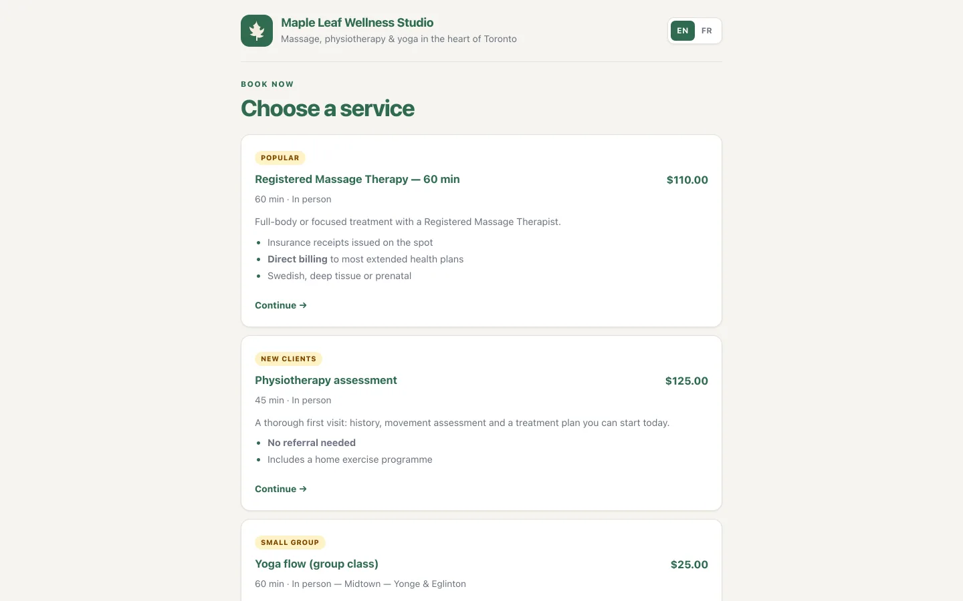Click the Choose a service heading
This screenshot has width=963, height=601.
[328, 108]
